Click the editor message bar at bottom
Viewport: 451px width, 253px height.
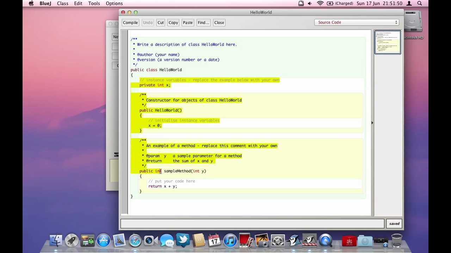click(252, 223)
